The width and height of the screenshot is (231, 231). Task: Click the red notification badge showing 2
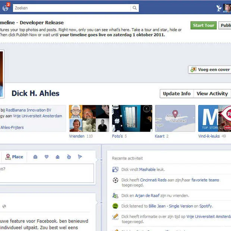click(9, 5)
